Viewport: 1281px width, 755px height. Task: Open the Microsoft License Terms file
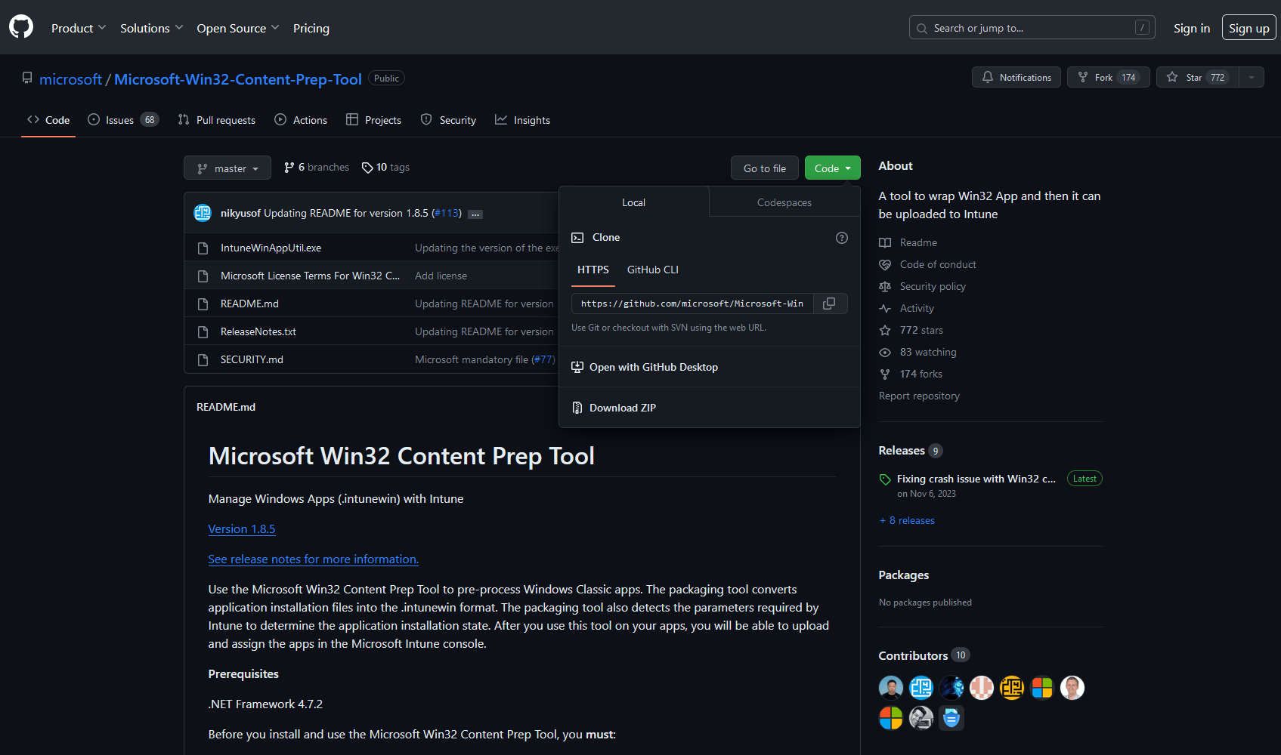tap(310, 276)
